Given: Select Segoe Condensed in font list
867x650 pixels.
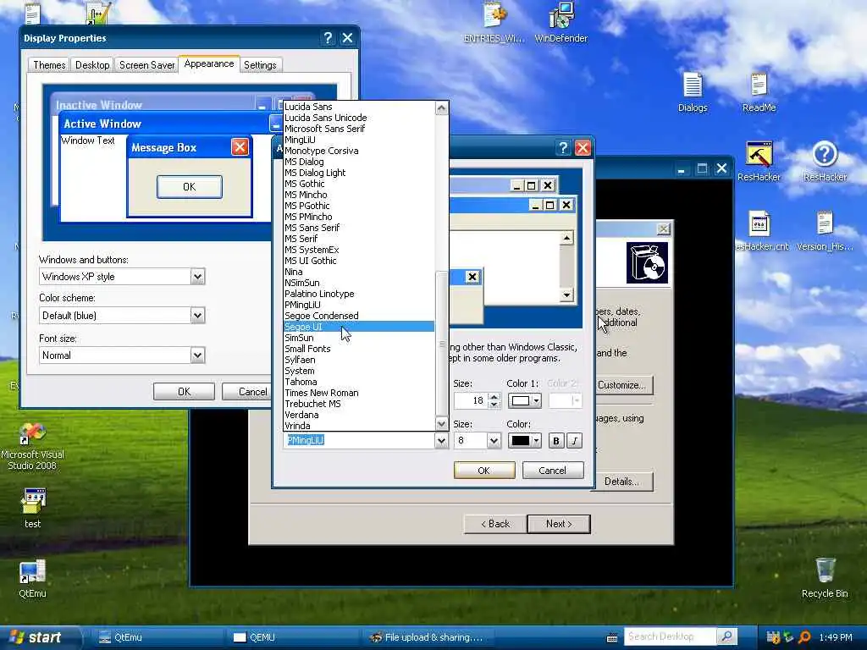Looking at the screenshot, I should 358,316.
